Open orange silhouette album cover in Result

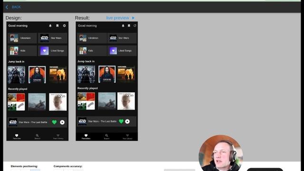tap(126, 74)
